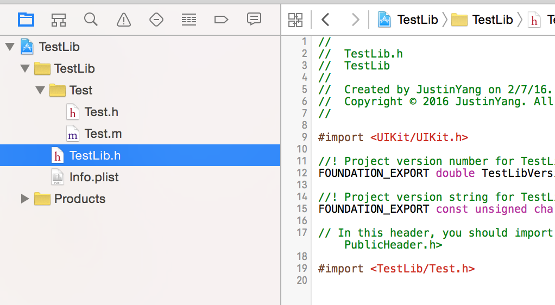Collapse the TestLib group folder
The height and width of the screenshot is (305, 555).
point(25,68)
